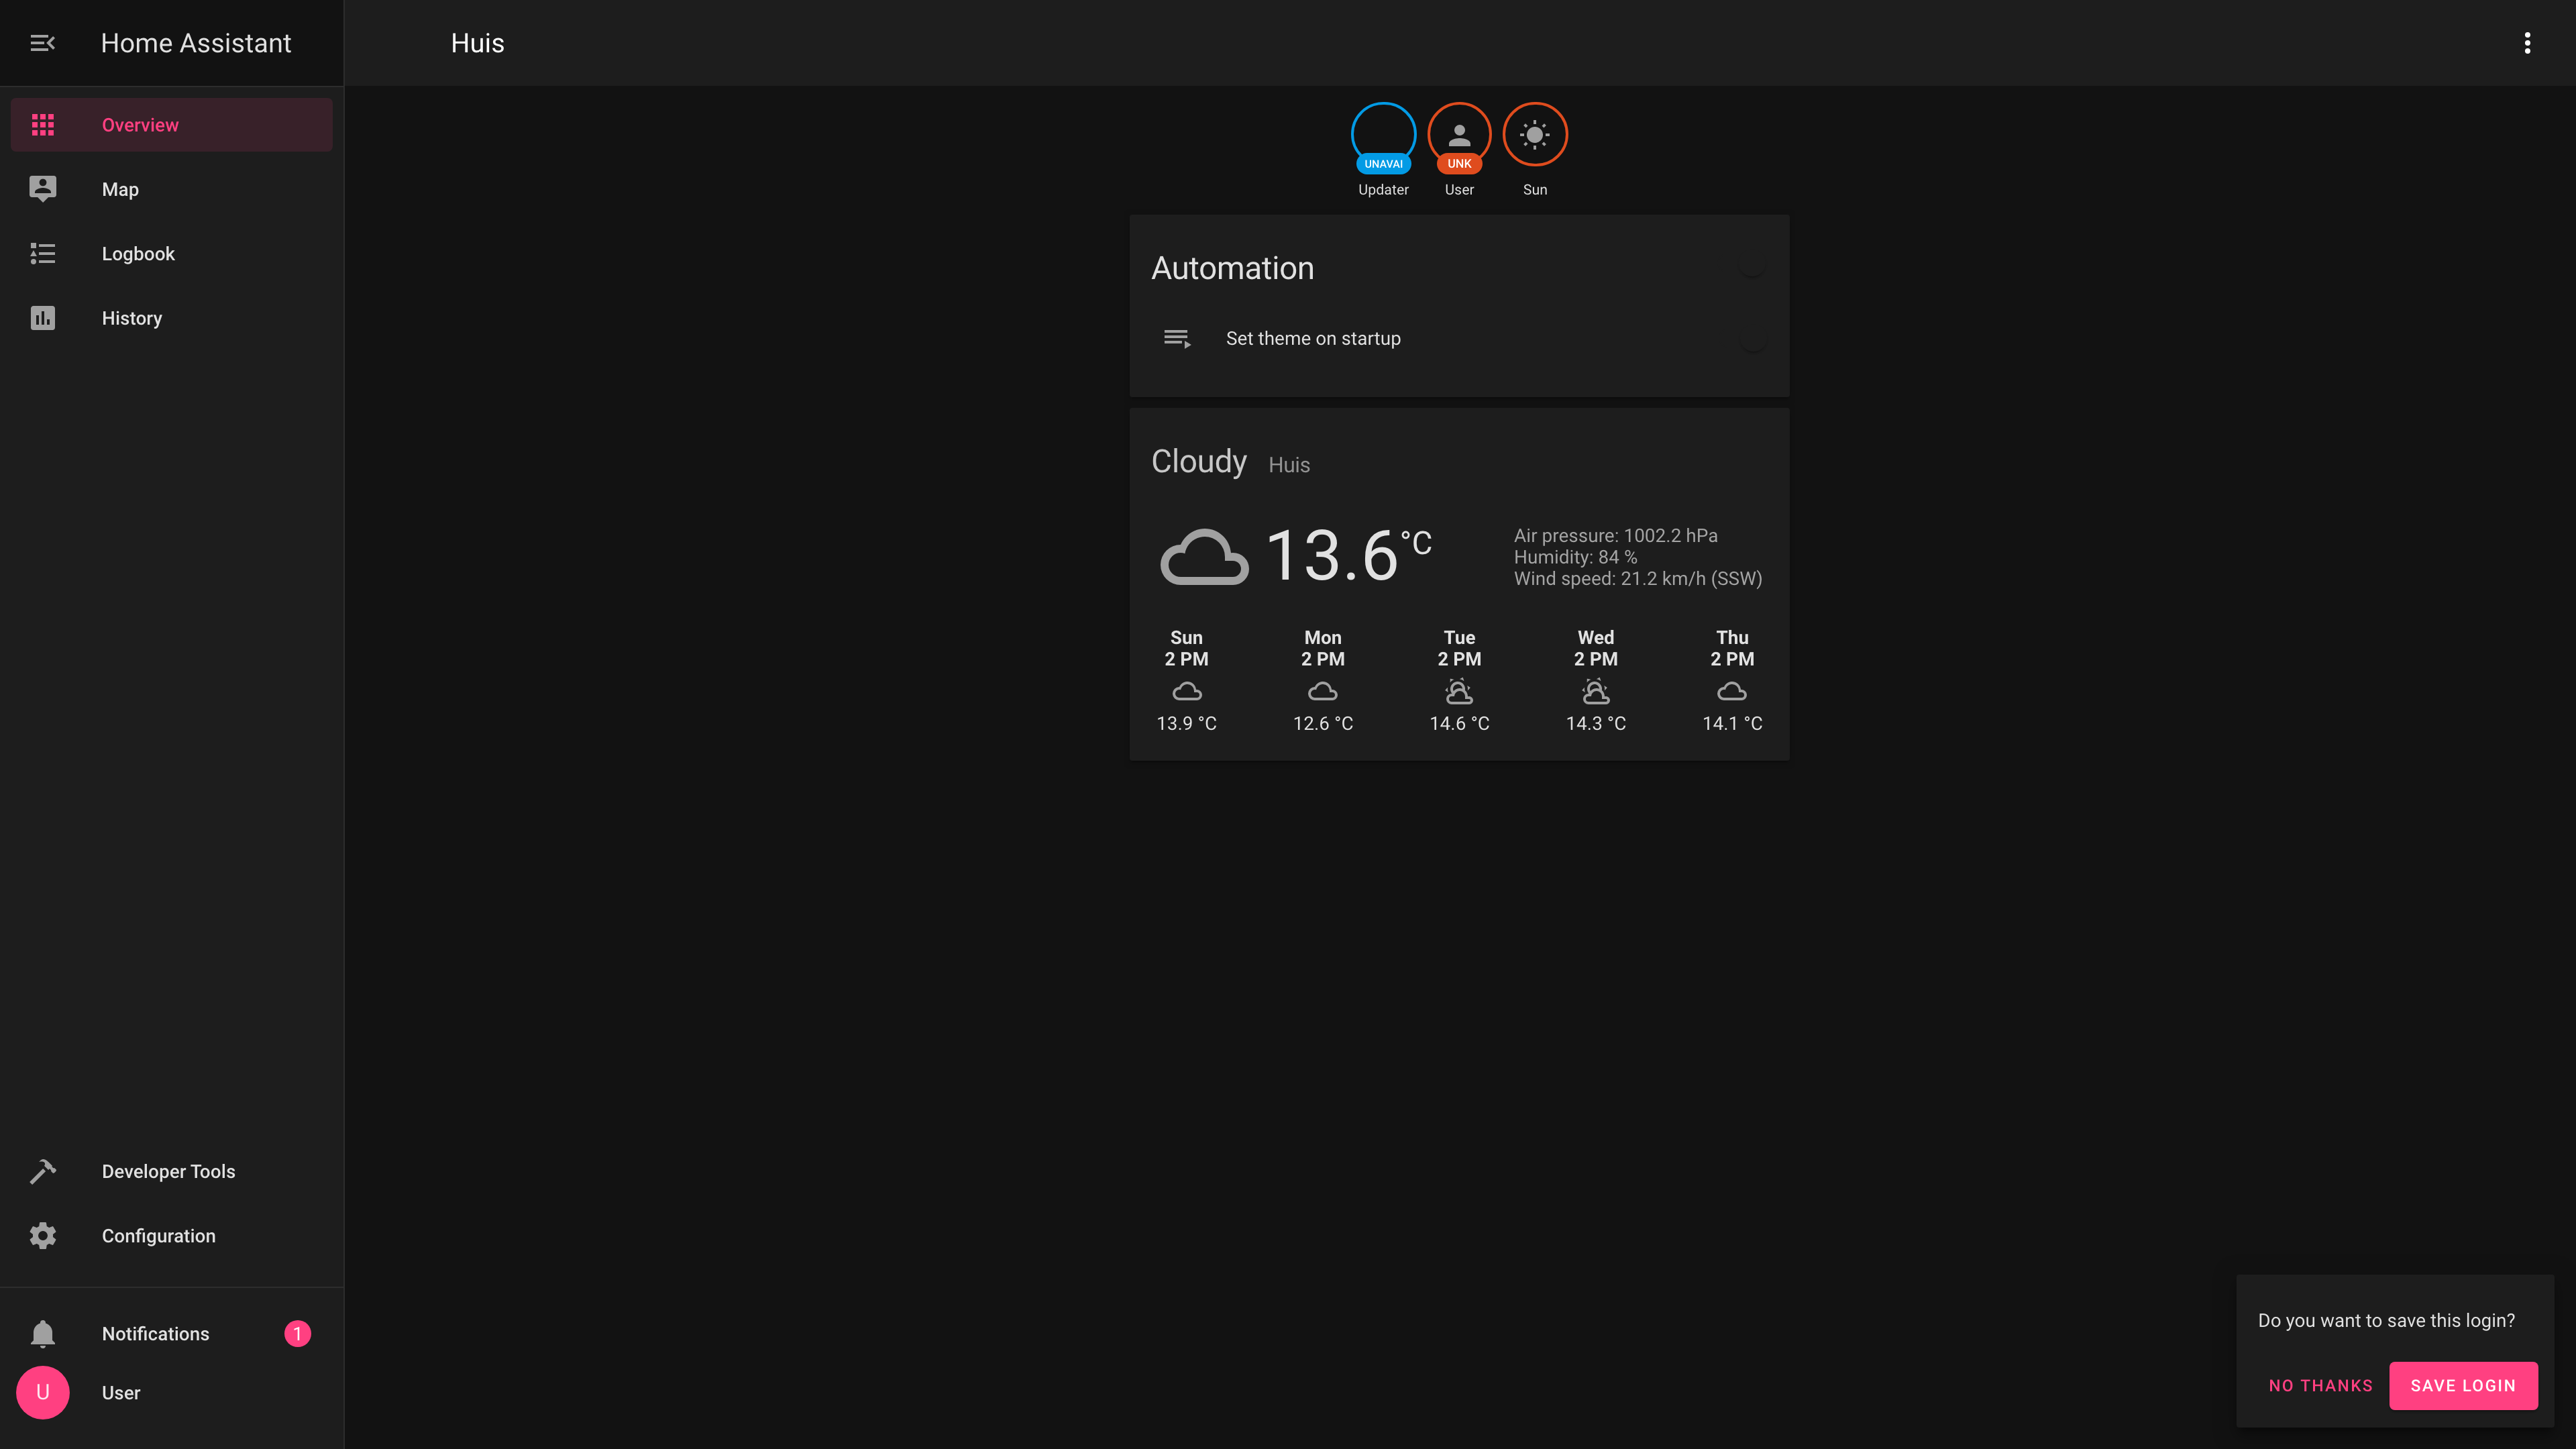
Task: Click the UNK status label on User badge
Action: point(1459,164)
